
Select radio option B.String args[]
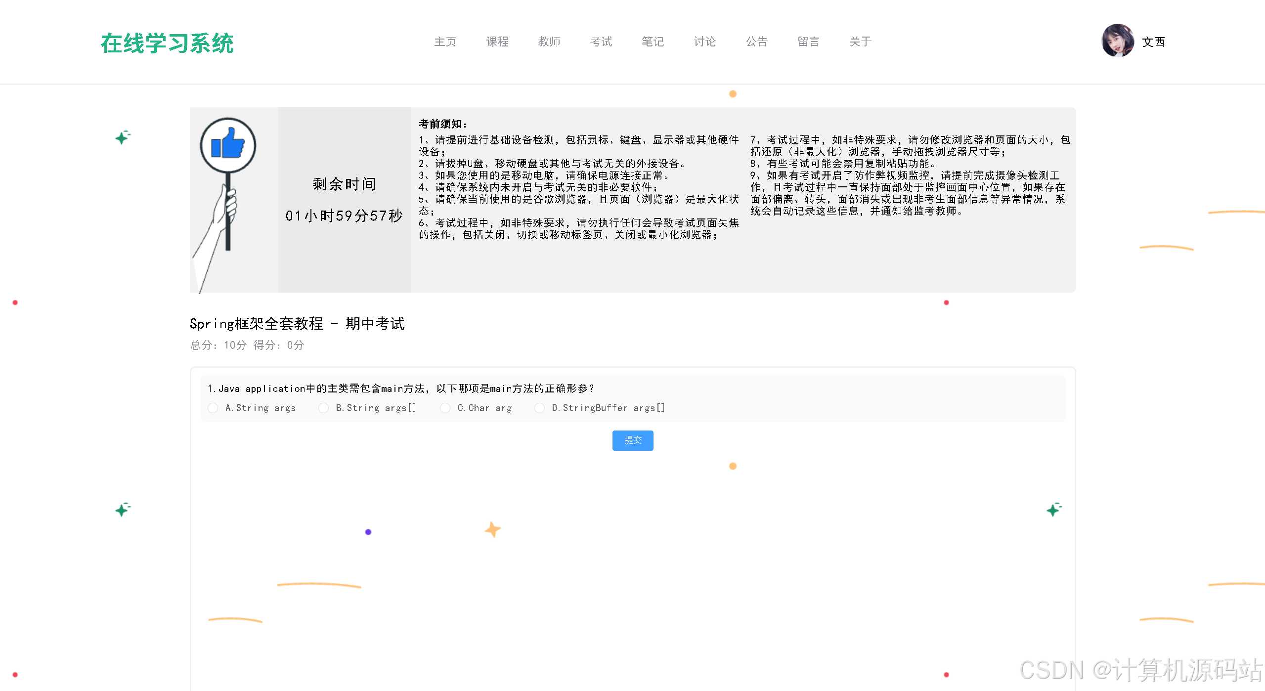pos(323,408)
